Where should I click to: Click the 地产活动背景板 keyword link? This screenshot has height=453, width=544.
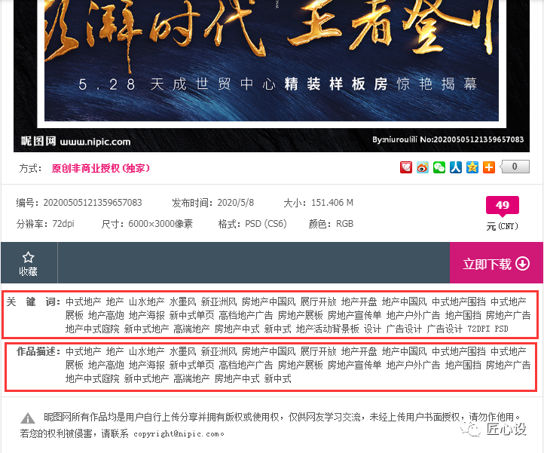(327, 329)
